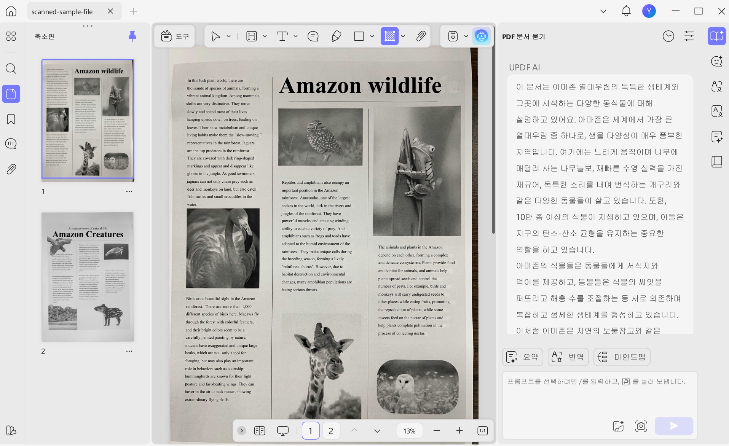Open the 도구 tools menu
This screenshot has height=446, width=729.
coord(175,36)
